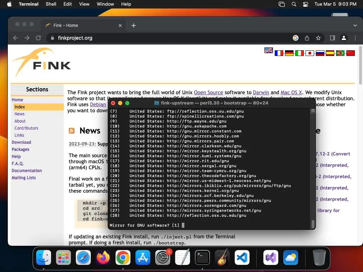Switch site language to Italian flag
The image size is (363, 272).
coord(299,53)
